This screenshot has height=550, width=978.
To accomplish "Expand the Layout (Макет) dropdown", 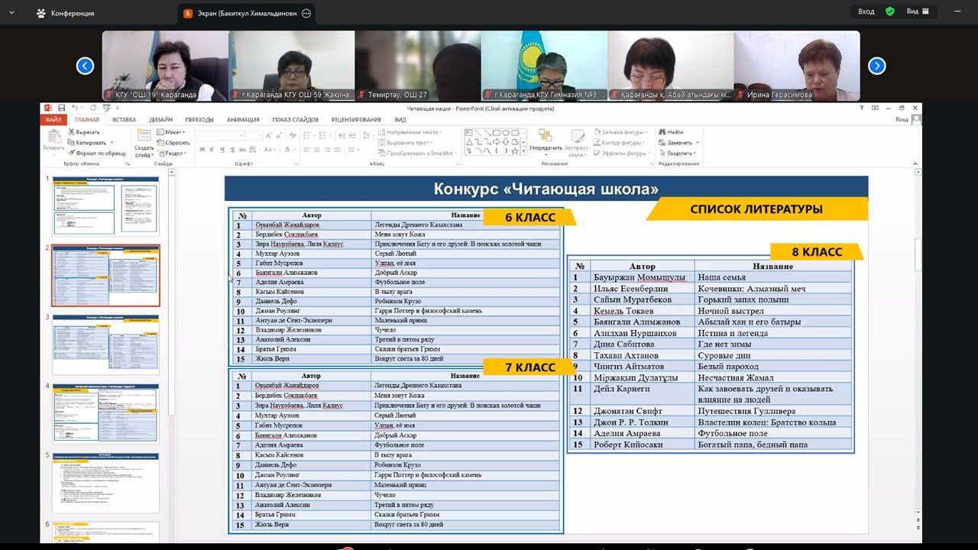I will (173, 132).
